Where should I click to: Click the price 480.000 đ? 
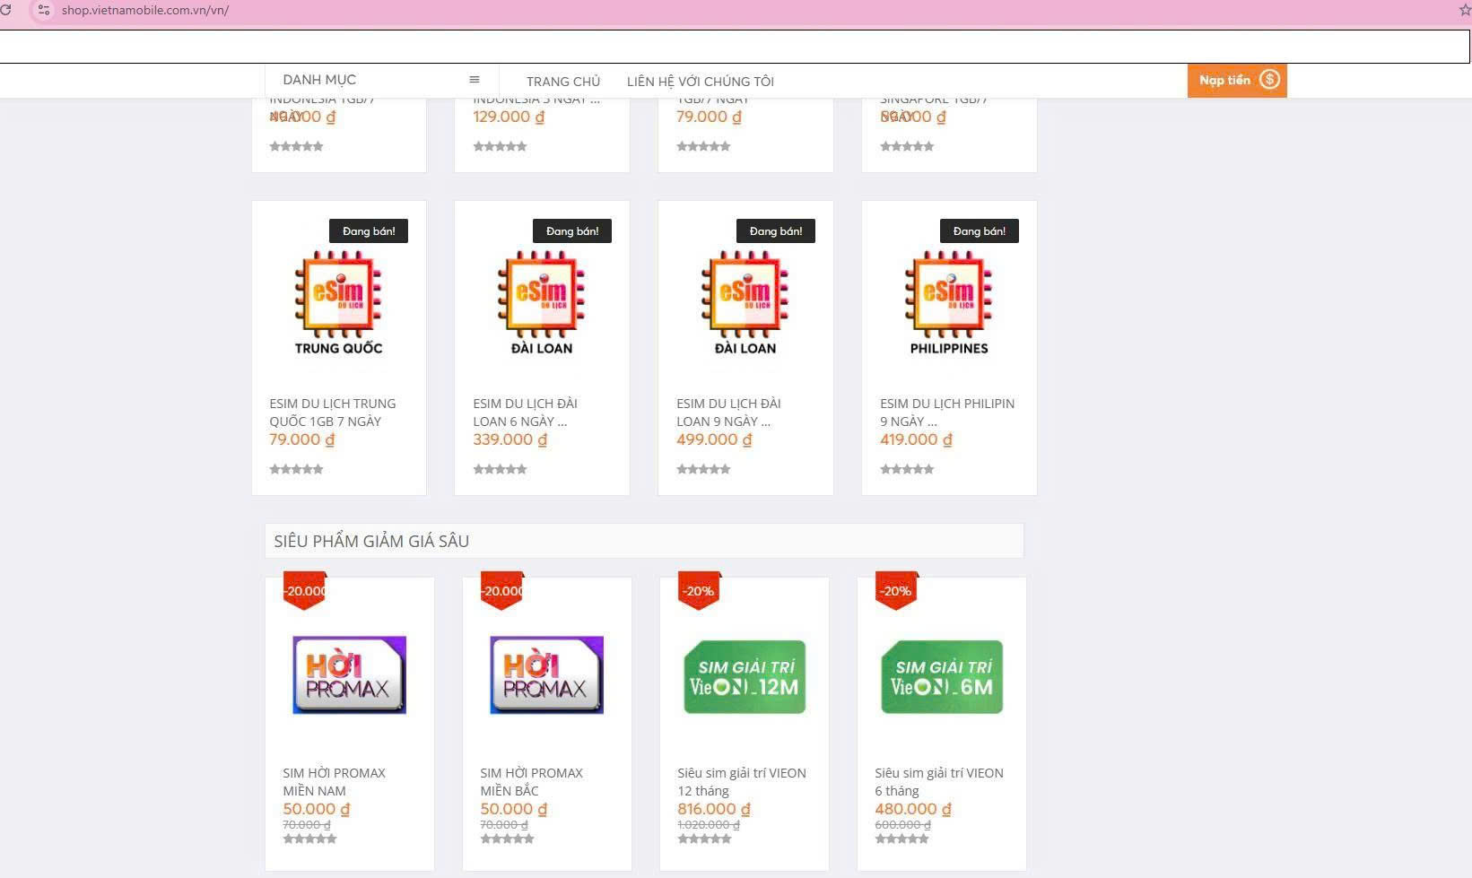pyautogui.click(x=913, y=810)
